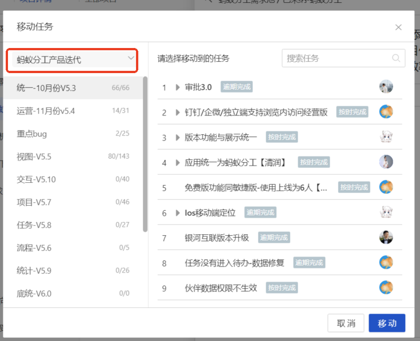Screen dimensions: 420x341
Task: Select the 运营-11月份v5.4 list
Action: coord(73,111)
